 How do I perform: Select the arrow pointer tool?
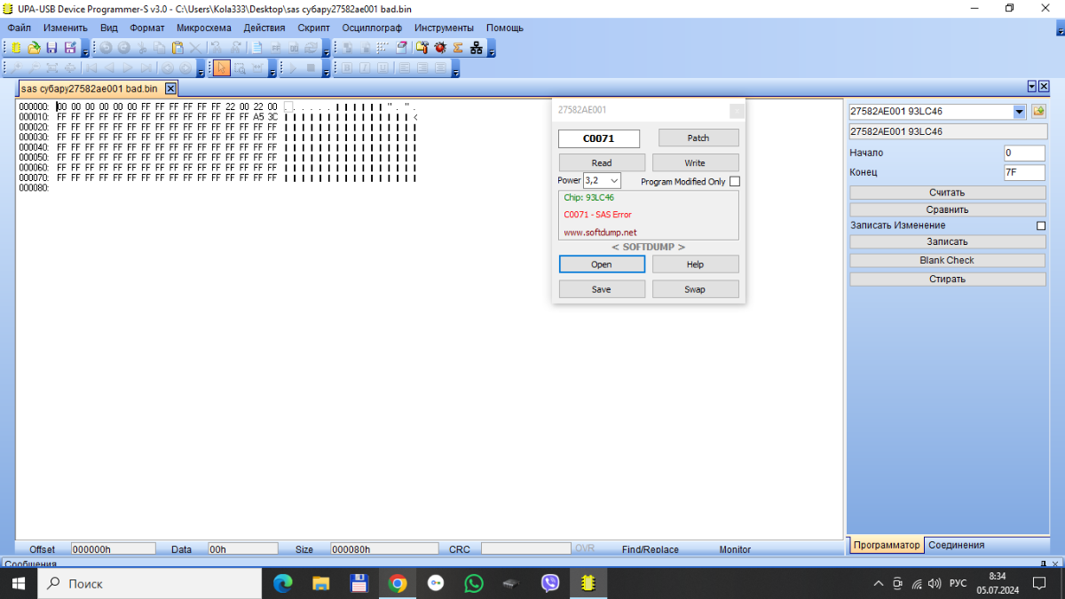221,67
